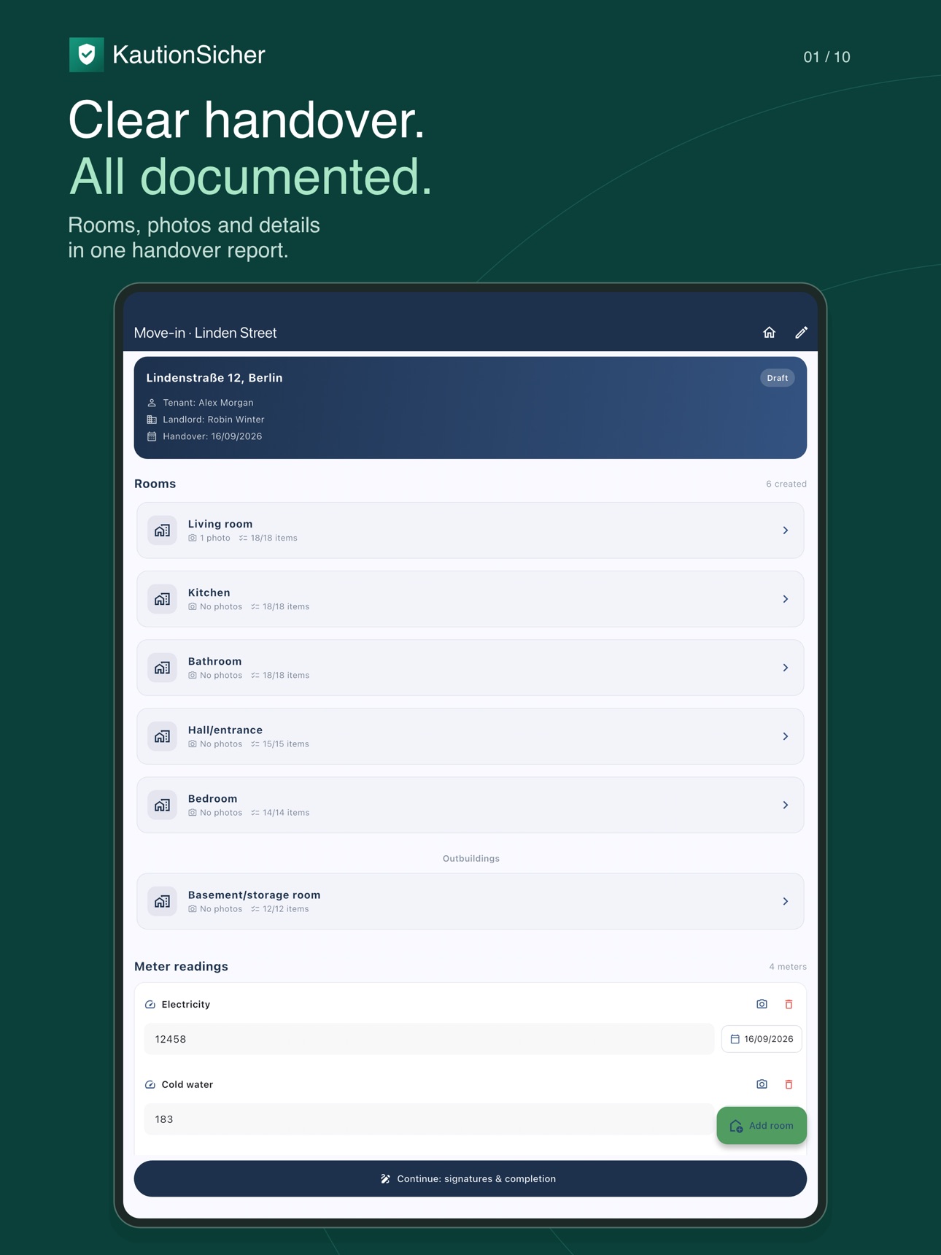Viewport: 941px width, 1255px height.
Task: Click the Cold water meter label
Action: click(x=187, y=1085)
